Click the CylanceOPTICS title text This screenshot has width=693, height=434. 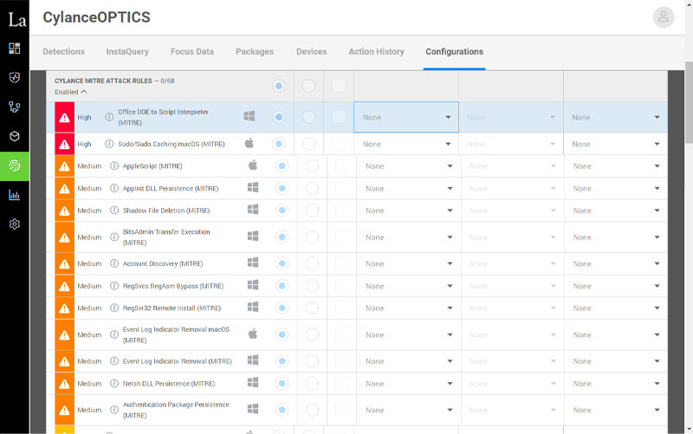point(96,17)
